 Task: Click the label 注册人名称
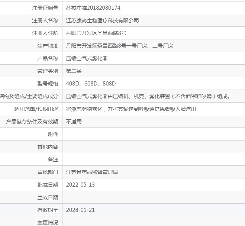pyautogui.click(x=45, y=20)
